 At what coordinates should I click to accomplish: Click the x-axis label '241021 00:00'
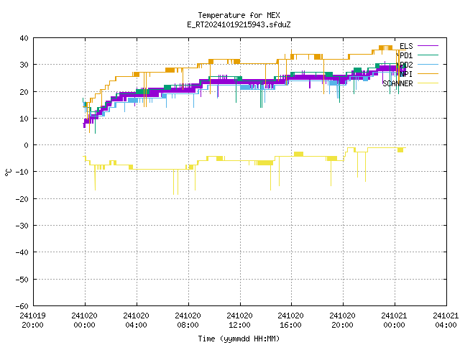click(x=394, y=321)
